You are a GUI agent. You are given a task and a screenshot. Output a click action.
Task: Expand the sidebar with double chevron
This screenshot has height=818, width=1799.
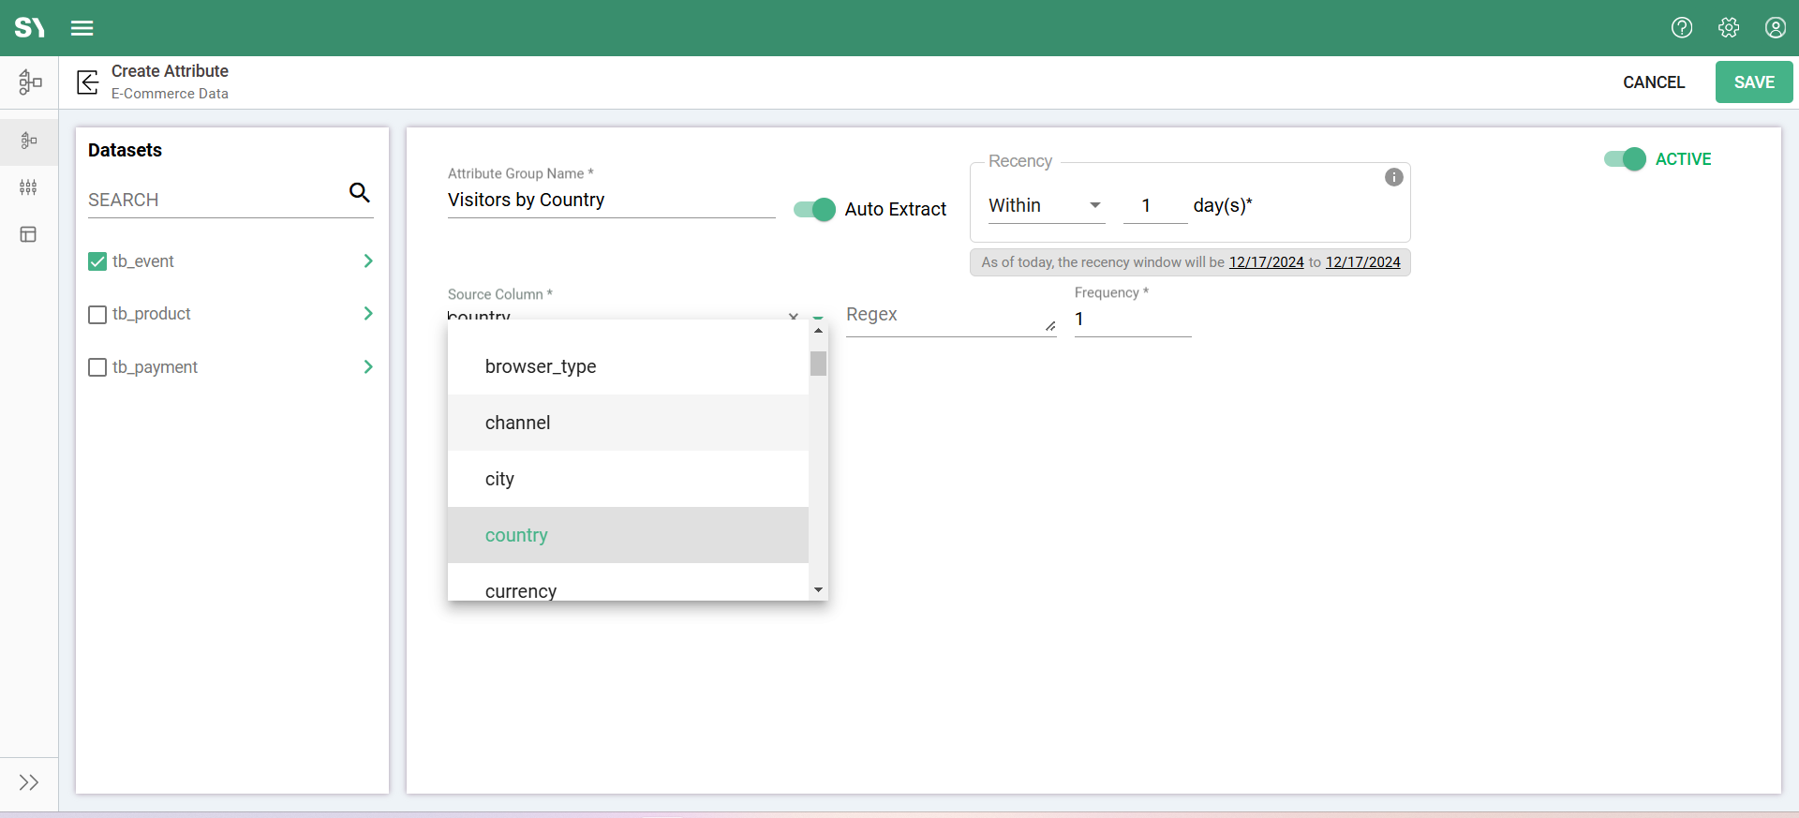pos(29,782)
